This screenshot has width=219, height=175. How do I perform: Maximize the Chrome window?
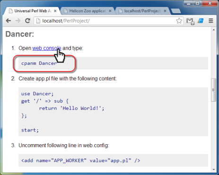pyautogui.click(x=197, y=3)
